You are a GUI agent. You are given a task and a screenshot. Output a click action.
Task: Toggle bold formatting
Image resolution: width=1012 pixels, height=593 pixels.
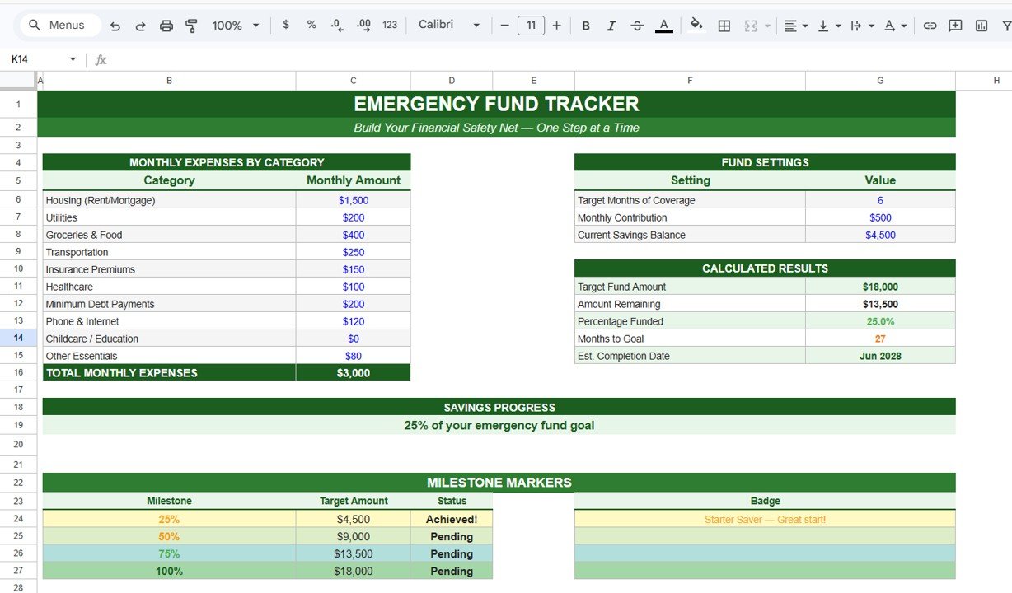click(586, 26)
